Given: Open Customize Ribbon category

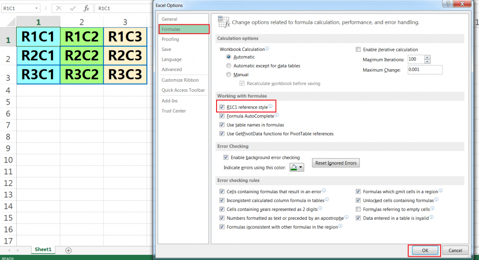Looking at the screenshot, I should click(183, 80).
